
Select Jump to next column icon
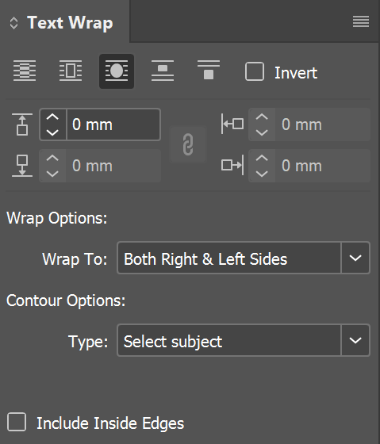[x=209, y=70]
